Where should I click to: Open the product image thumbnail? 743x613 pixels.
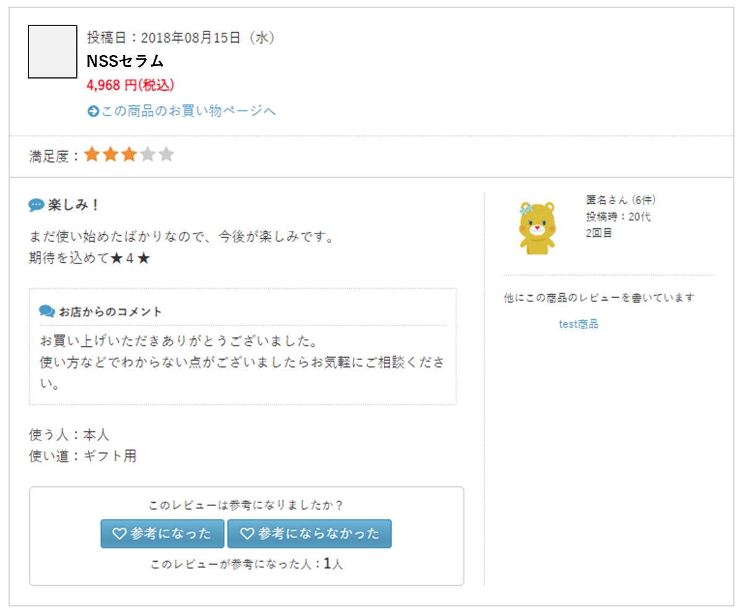tap(53, 52)
